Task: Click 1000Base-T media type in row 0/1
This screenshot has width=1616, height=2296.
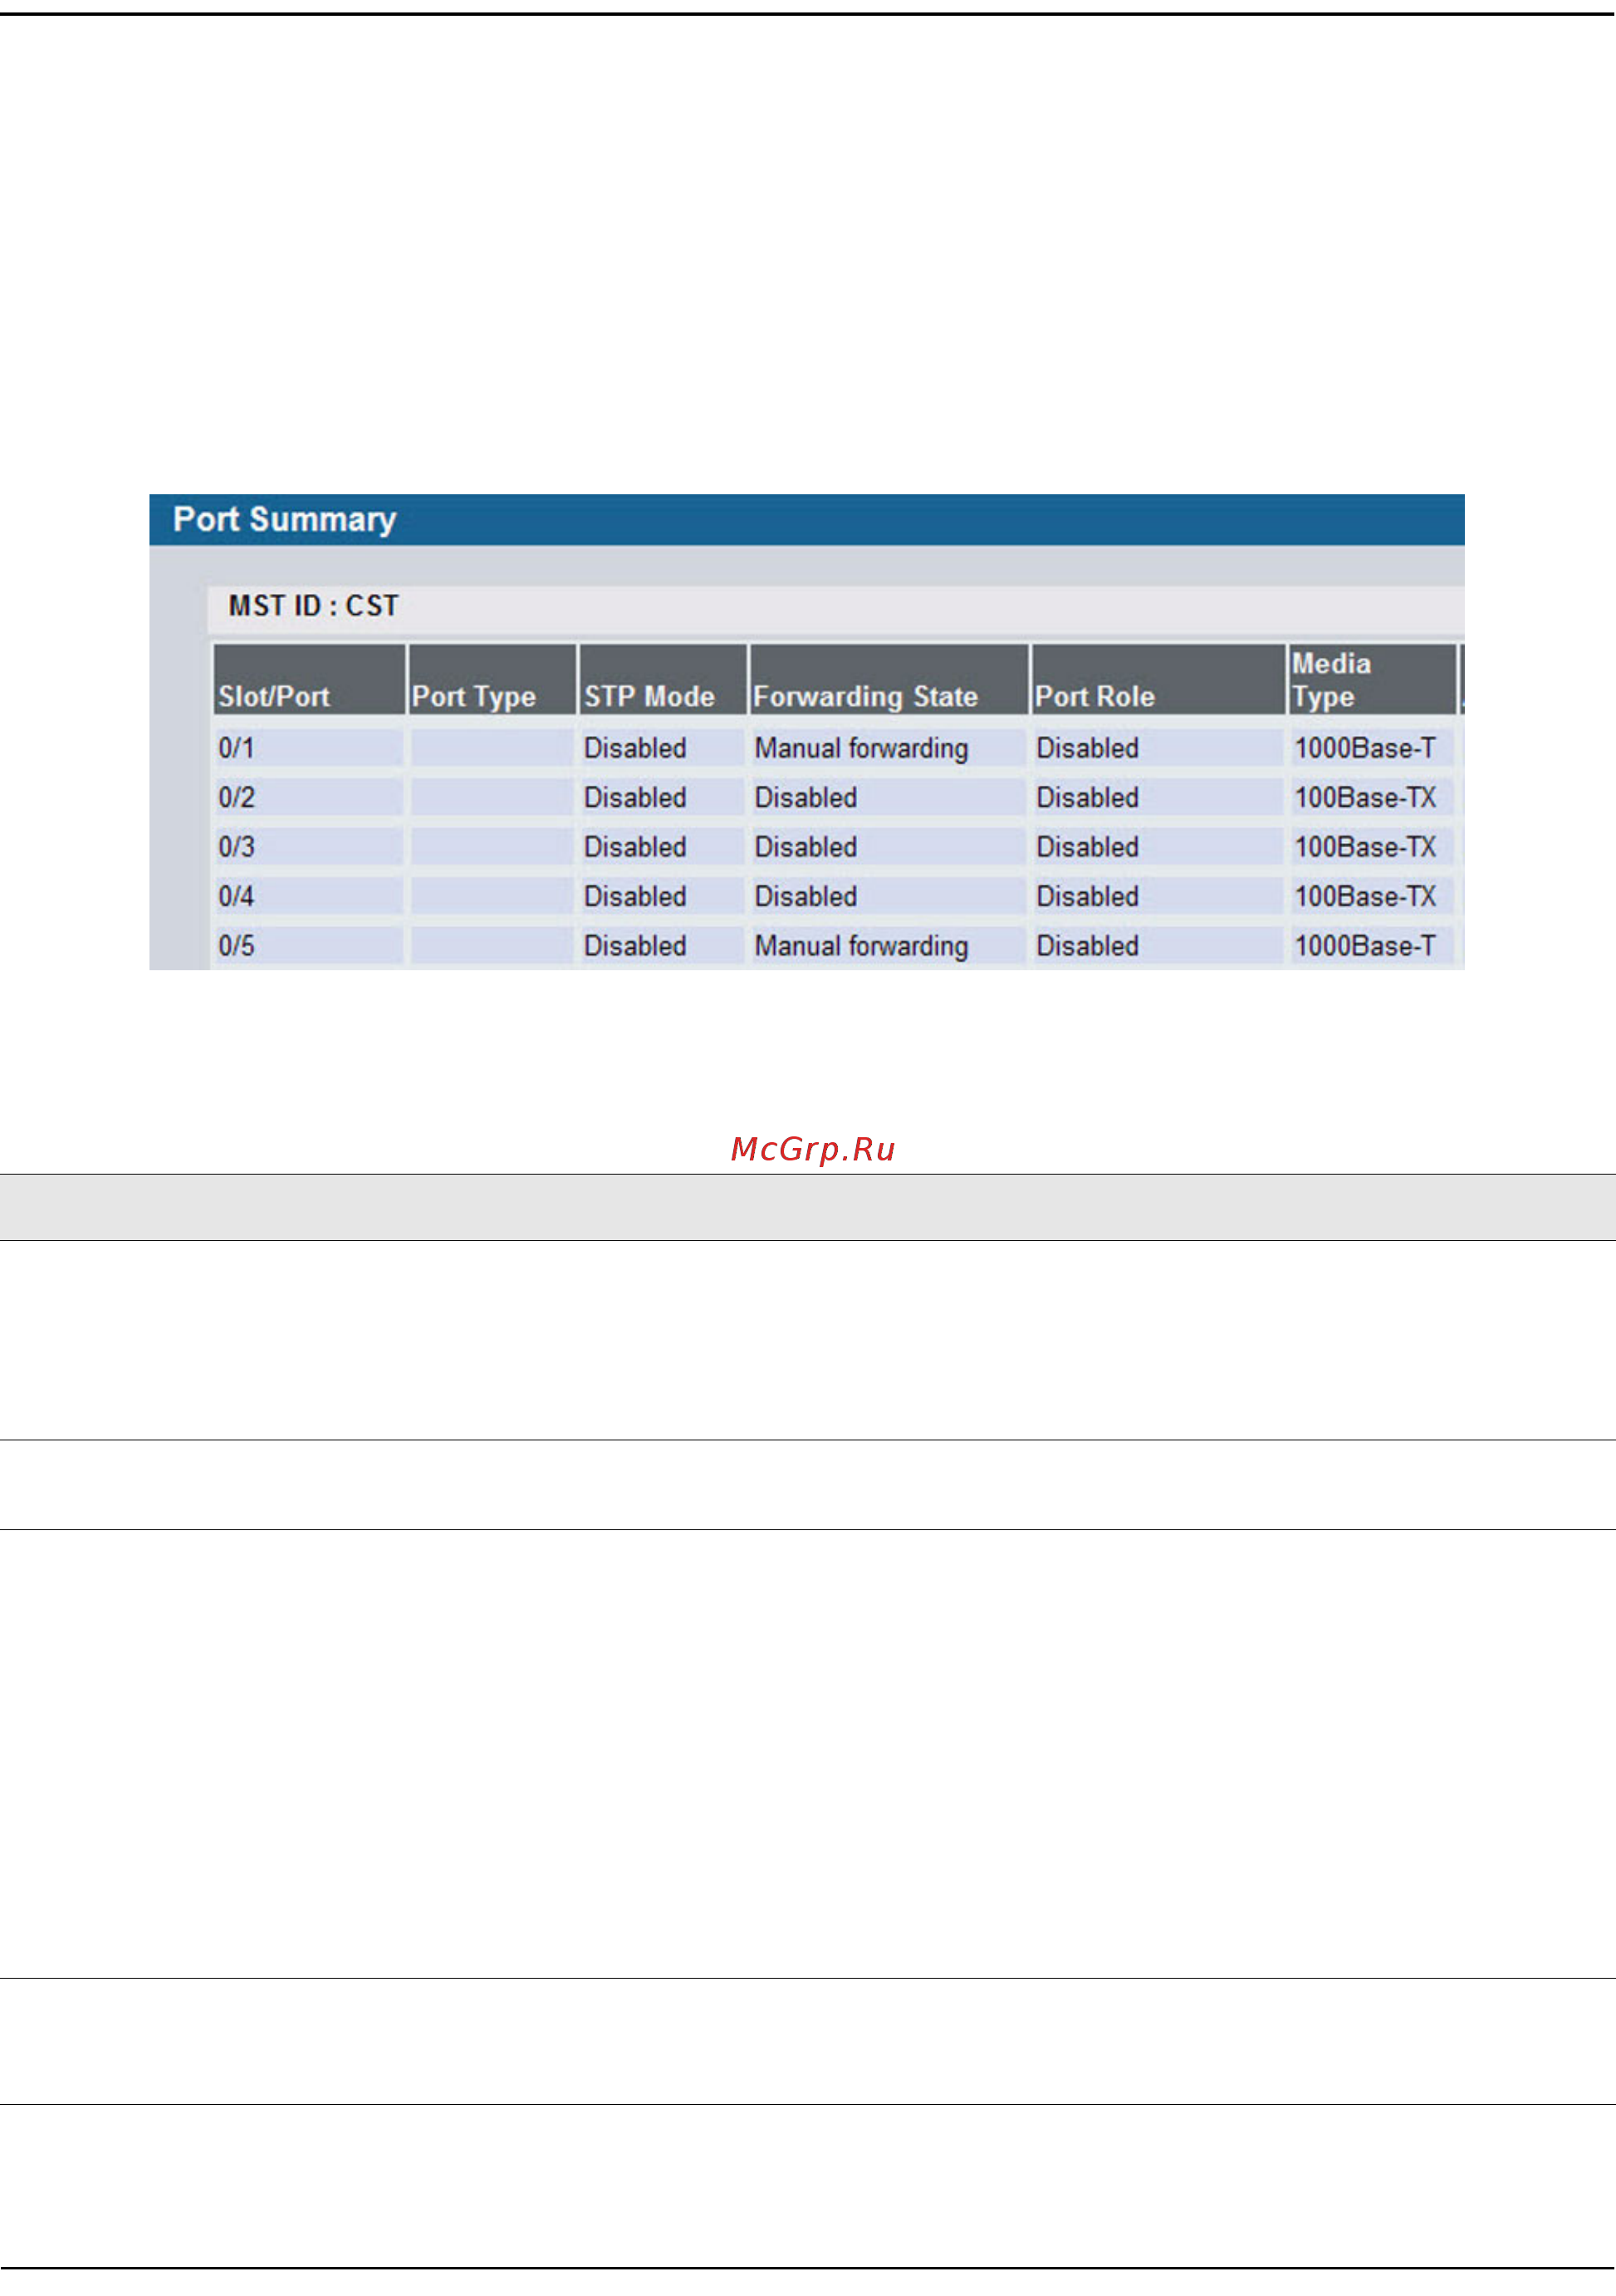Action: pos(1365,748)
